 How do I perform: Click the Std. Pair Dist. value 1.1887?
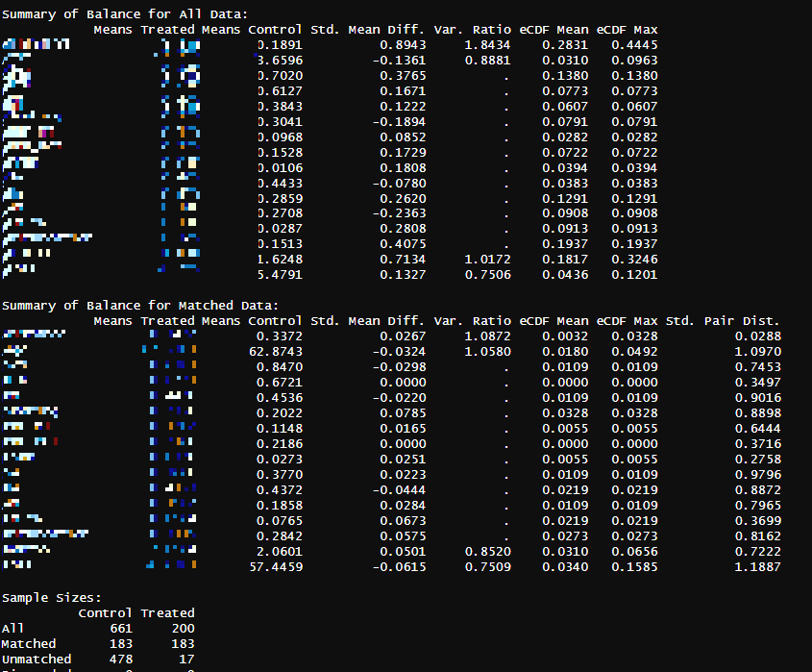pyautogui.click(x=757, y=567)
